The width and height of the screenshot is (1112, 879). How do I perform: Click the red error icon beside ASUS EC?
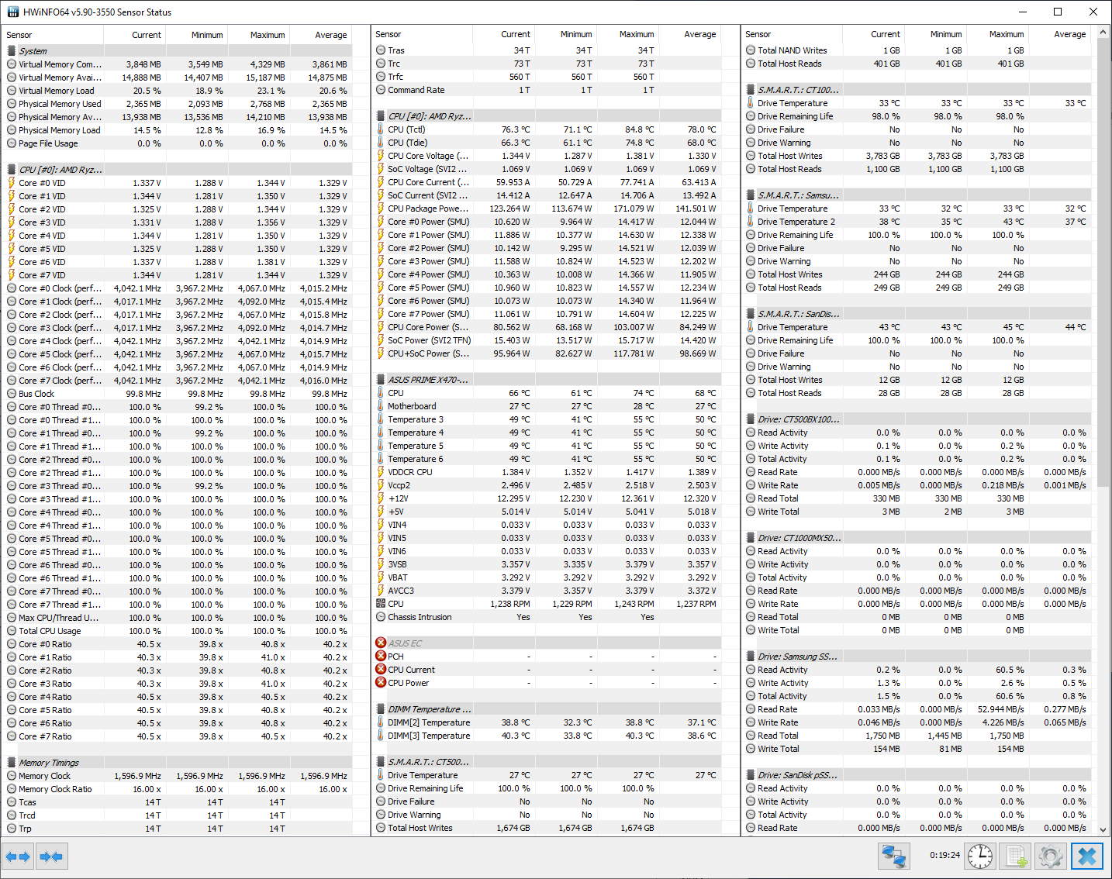coord(381,643)
